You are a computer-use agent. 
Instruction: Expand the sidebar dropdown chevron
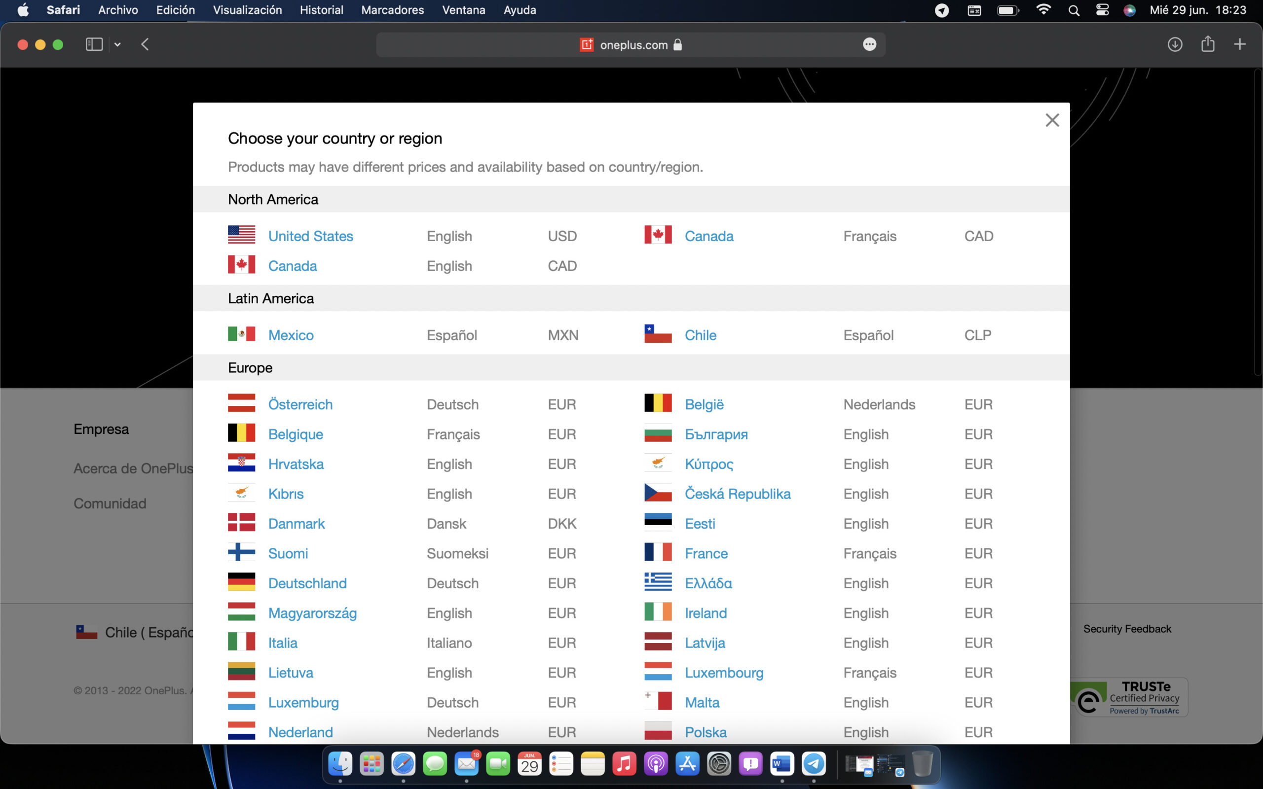pos(117,45)
